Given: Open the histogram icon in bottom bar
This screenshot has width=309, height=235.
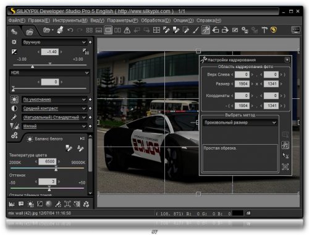Looking at the screenshot, I should (x=12, y=204).
